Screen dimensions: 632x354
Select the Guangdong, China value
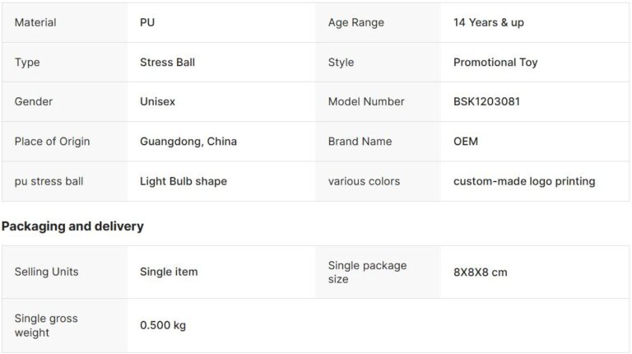[188, 141]
